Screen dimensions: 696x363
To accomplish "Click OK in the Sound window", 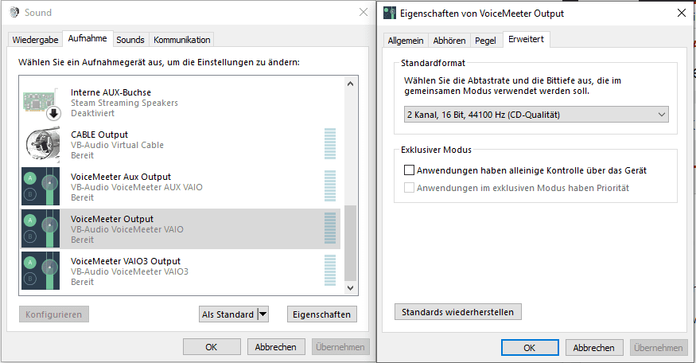I will pyautogui.click(x=212, y=347).
